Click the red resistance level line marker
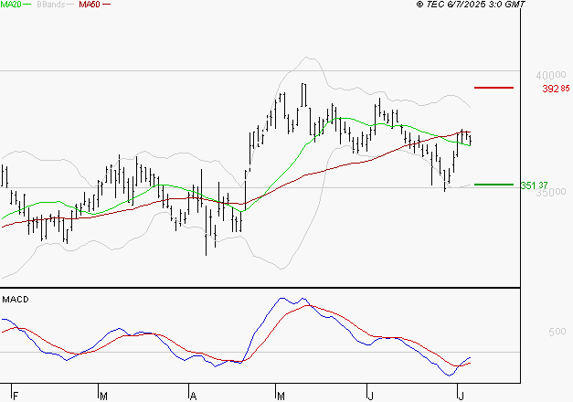Screen dimensions: 573x402 pyautogui.click(x=493, y=88)
